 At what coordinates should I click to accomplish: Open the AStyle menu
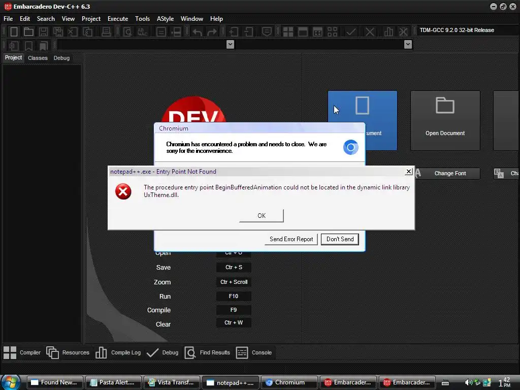[165, 19]
